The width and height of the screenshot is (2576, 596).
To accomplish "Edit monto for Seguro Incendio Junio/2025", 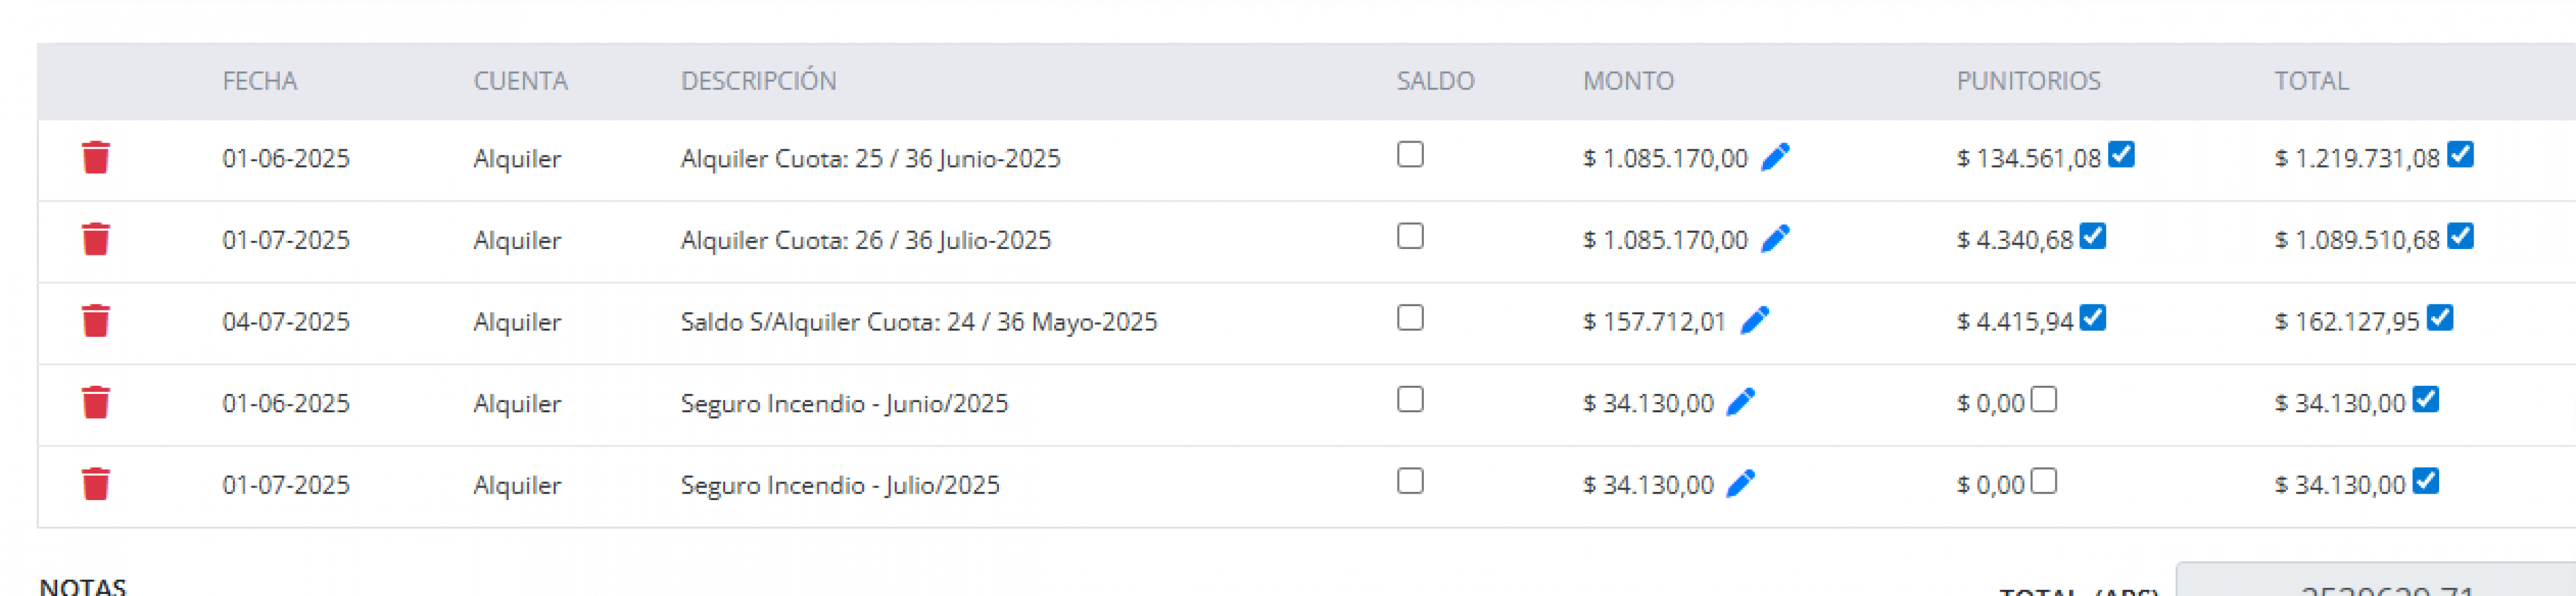I will coord(1740,402).
